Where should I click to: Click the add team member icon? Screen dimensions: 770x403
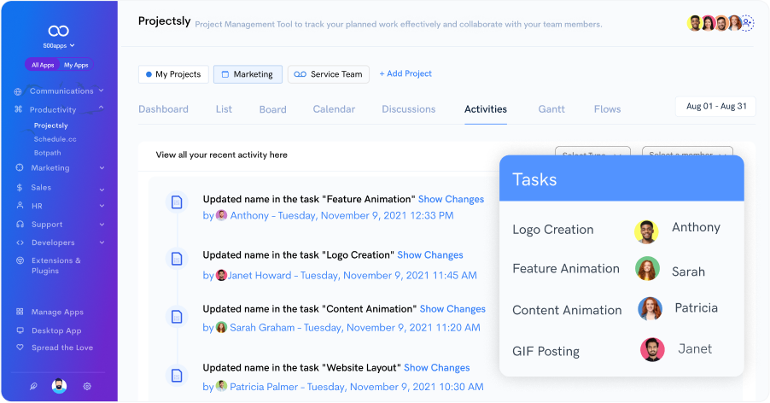point(748,23)
